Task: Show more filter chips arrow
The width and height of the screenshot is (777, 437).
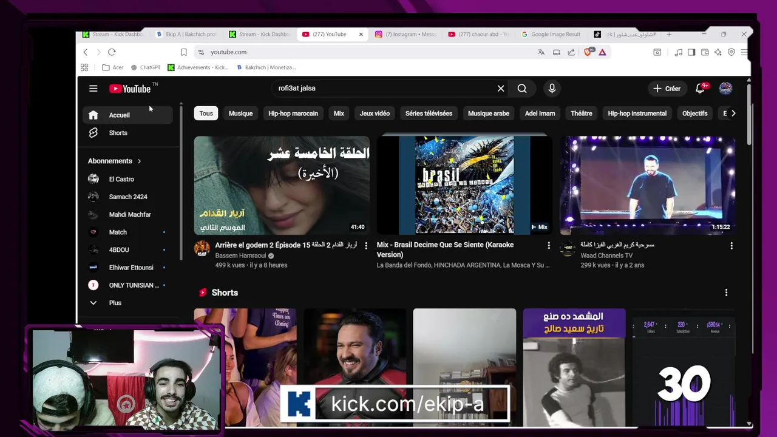Action: tap(733, 113)
